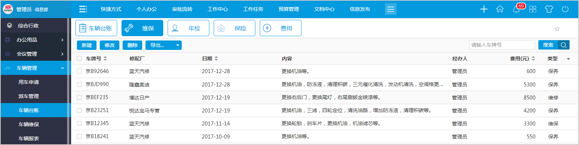Click the plus add icon in the header
Viewport: 579px width, 145px height.
[x=484, y=9]
